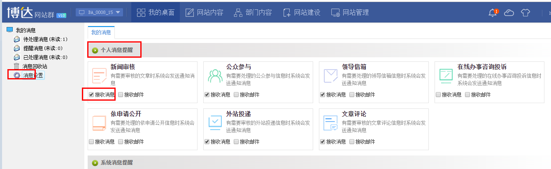Collapse the 个人消息提醒 section
Viewport: 551px width, 169px height.
tap(95, 50)
